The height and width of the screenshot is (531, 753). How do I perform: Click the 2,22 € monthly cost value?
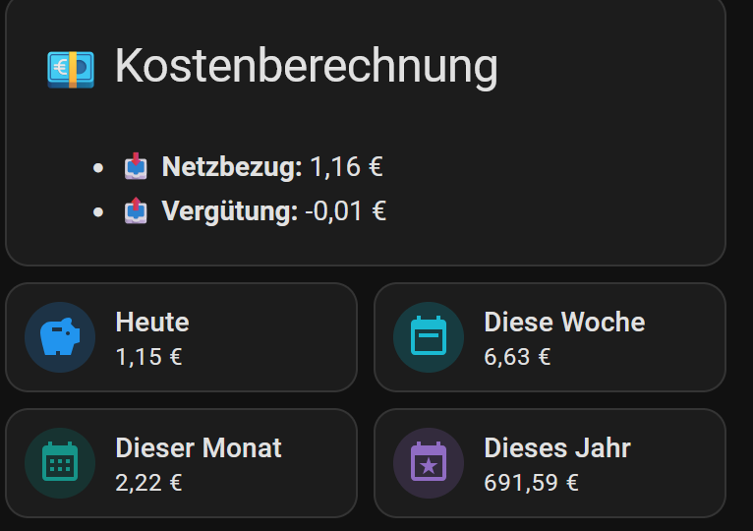(148, 482)
